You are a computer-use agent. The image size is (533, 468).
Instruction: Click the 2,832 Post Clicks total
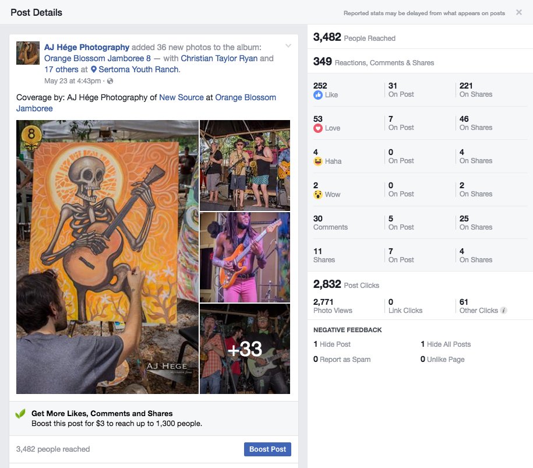346,284
